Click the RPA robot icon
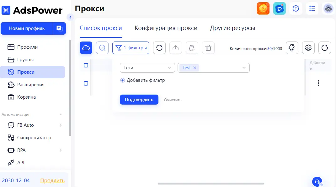 pos(11,150)
